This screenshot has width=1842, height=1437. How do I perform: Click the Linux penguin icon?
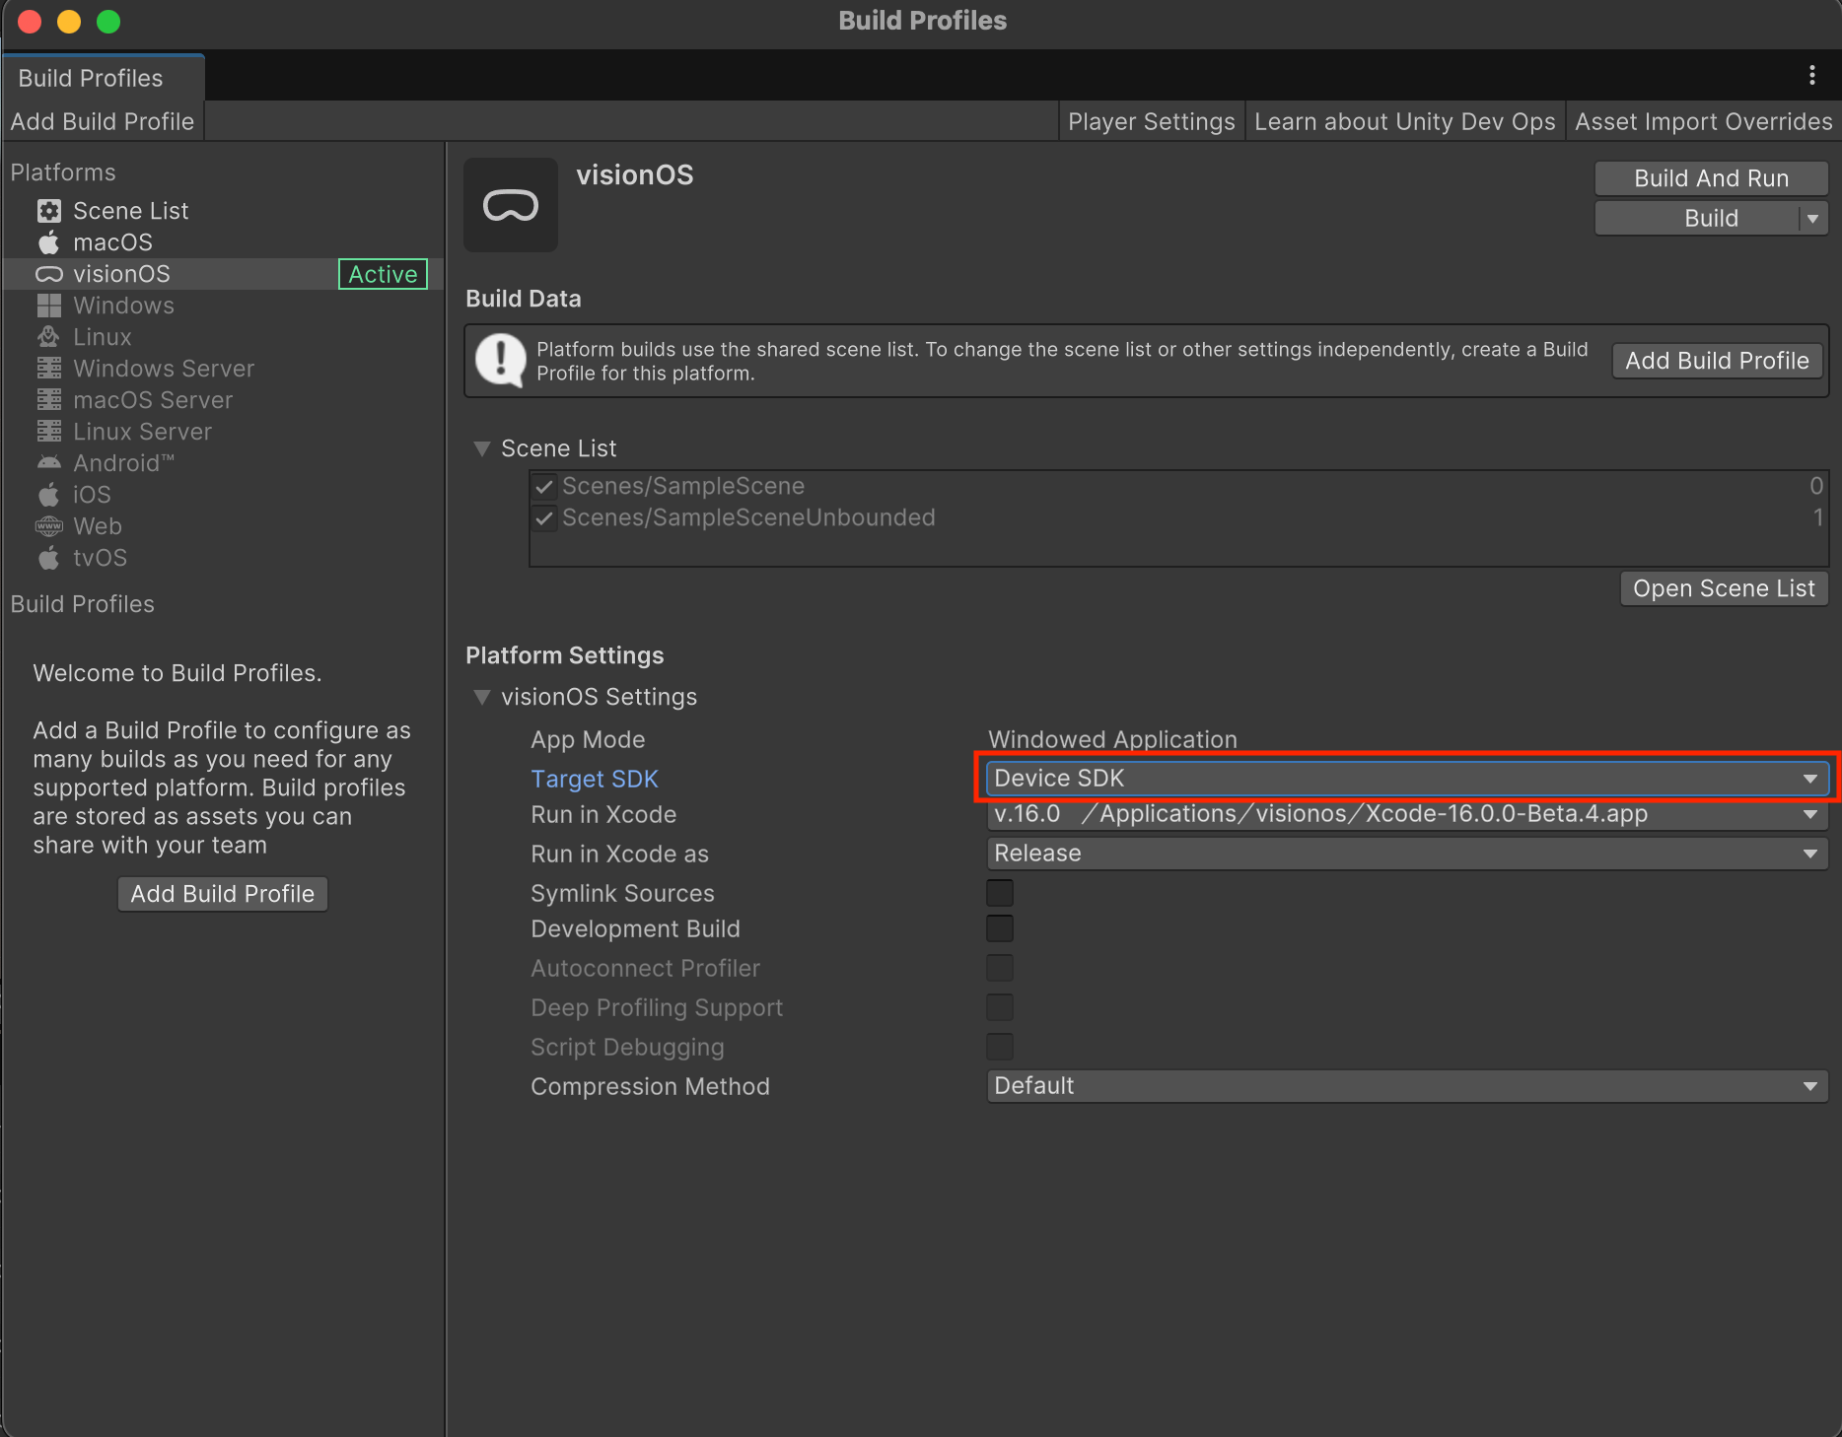click(x=49, y=337)
